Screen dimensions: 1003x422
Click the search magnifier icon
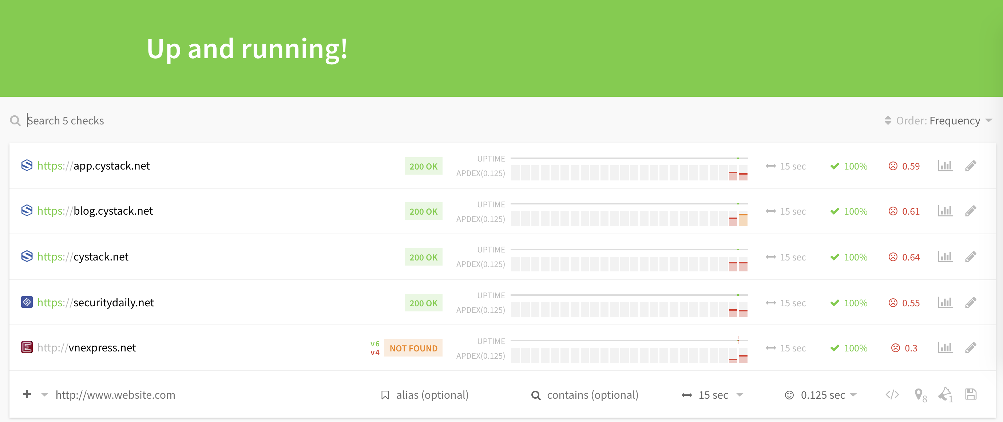[15, 121]
